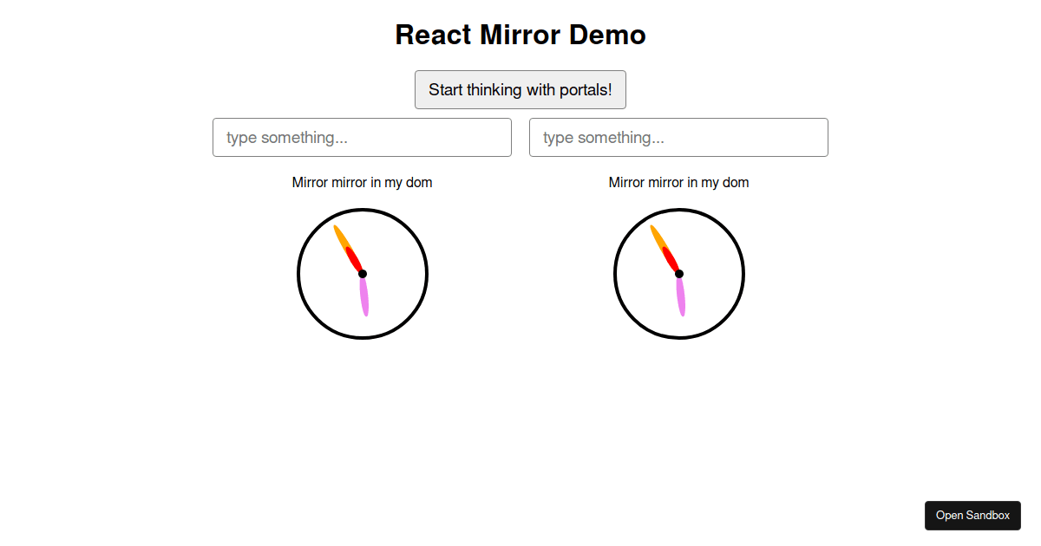The height and width of the screenshot is (546, 1041).
Task: Click the black center dot of left clock
Action: tap(363, 274)
